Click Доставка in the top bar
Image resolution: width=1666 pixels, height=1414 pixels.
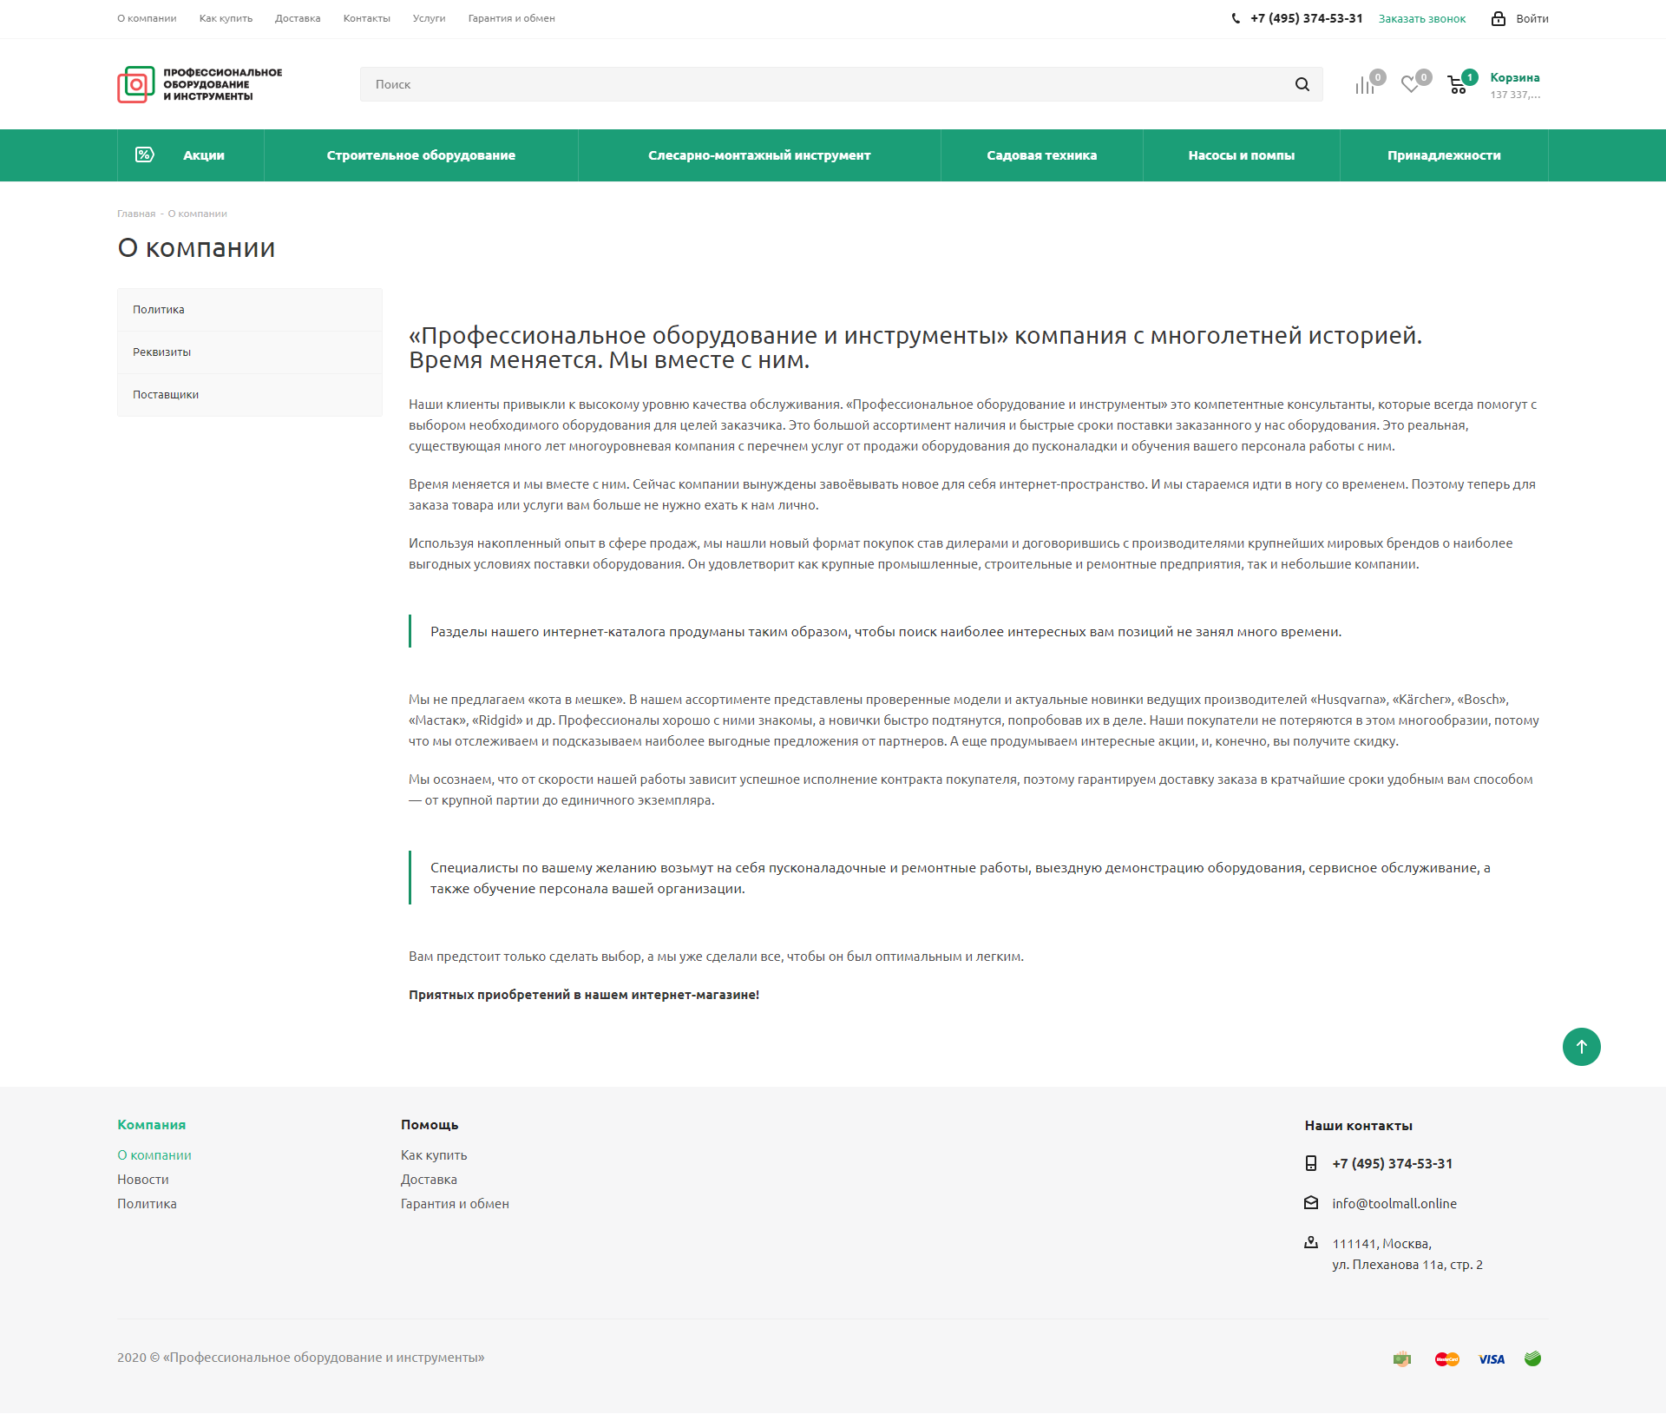click(298, 18)
